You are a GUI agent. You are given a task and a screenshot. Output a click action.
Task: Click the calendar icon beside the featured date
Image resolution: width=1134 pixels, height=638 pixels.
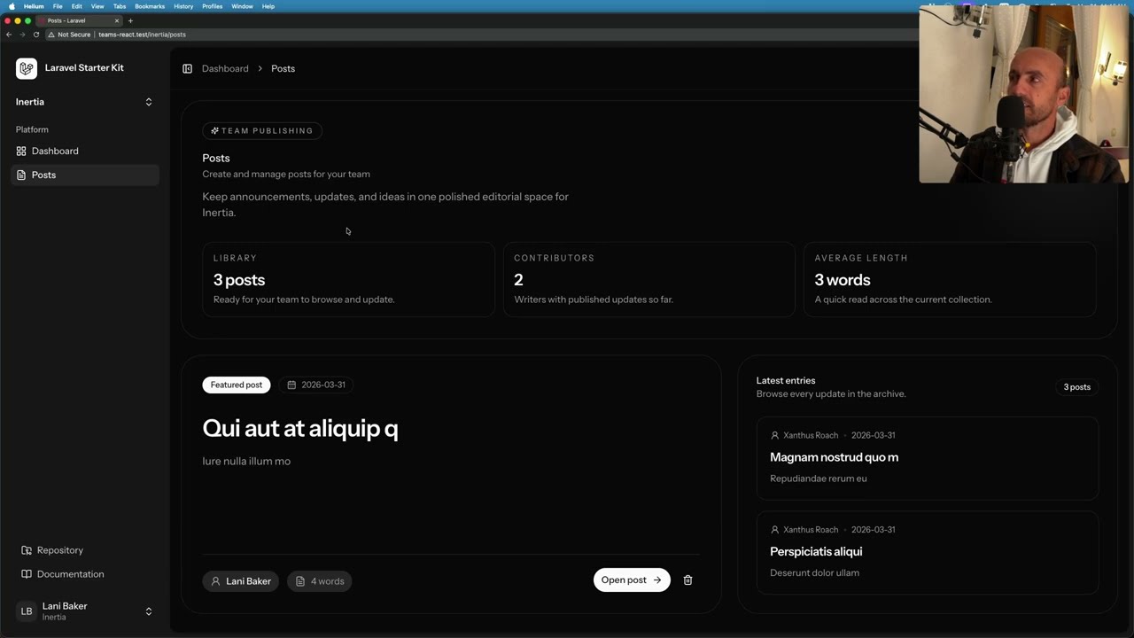291,385
